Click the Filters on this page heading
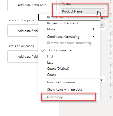This screenshot has width=113, height=116. pos(21,20)
